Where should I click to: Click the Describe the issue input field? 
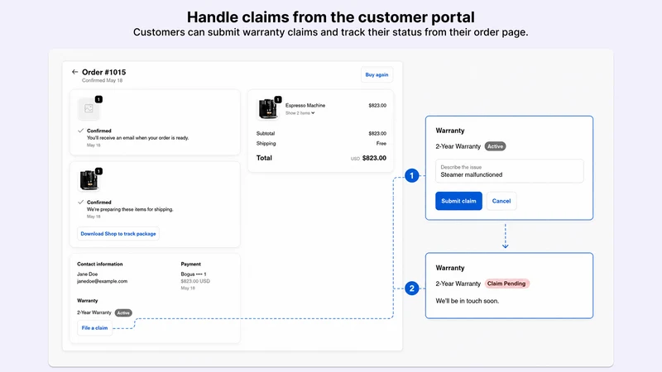click(x=510, y=171)
